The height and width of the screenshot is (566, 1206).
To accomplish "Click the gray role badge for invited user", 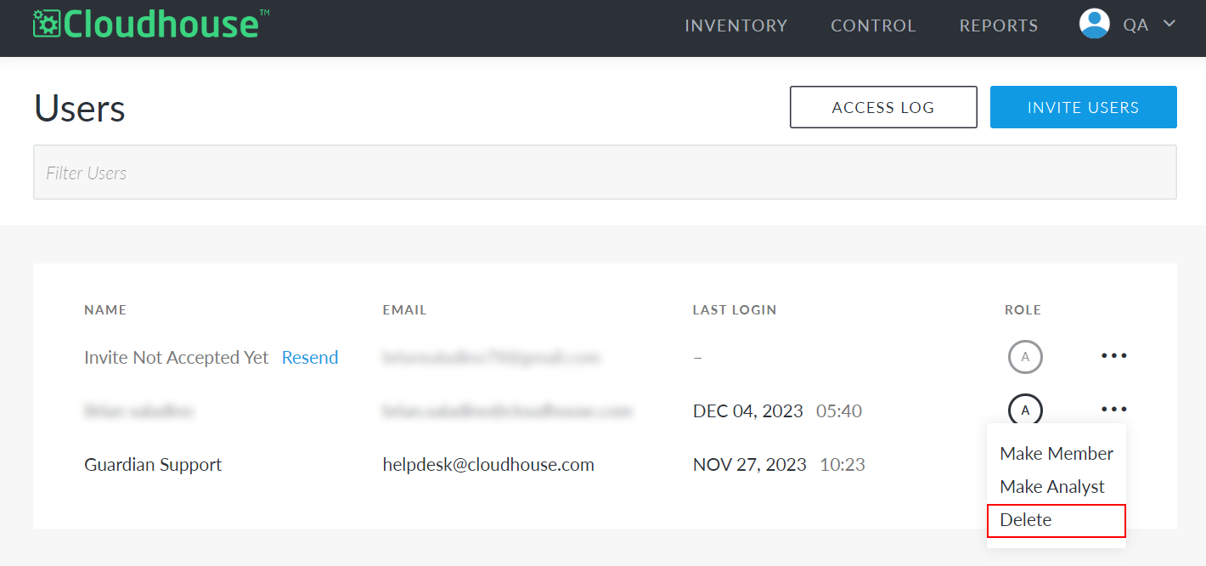I will [1025, 357].
